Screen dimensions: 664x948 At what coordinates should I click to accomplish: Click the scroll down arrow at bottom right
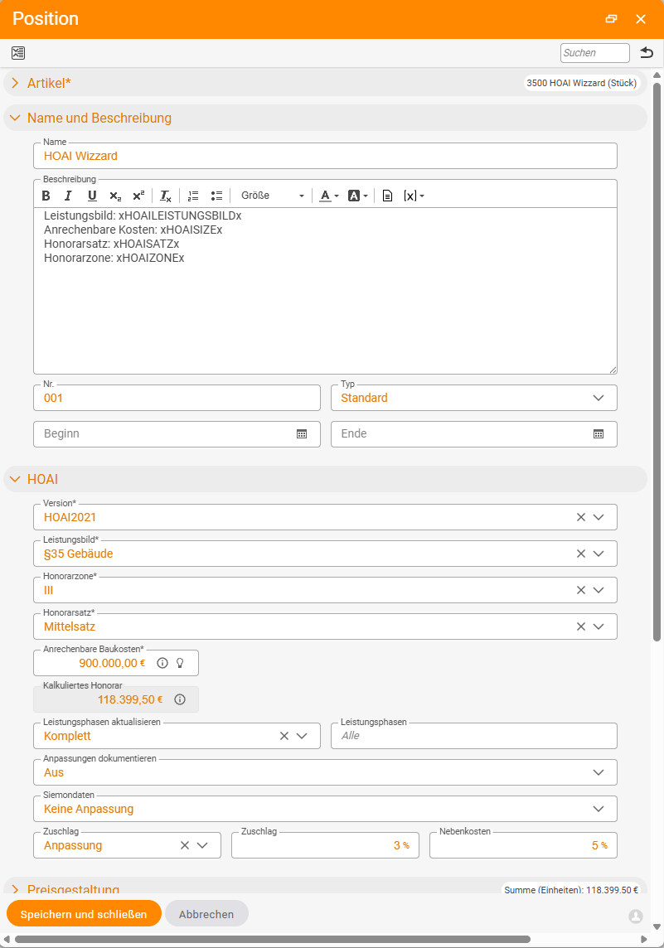click(x=657, y=926)
